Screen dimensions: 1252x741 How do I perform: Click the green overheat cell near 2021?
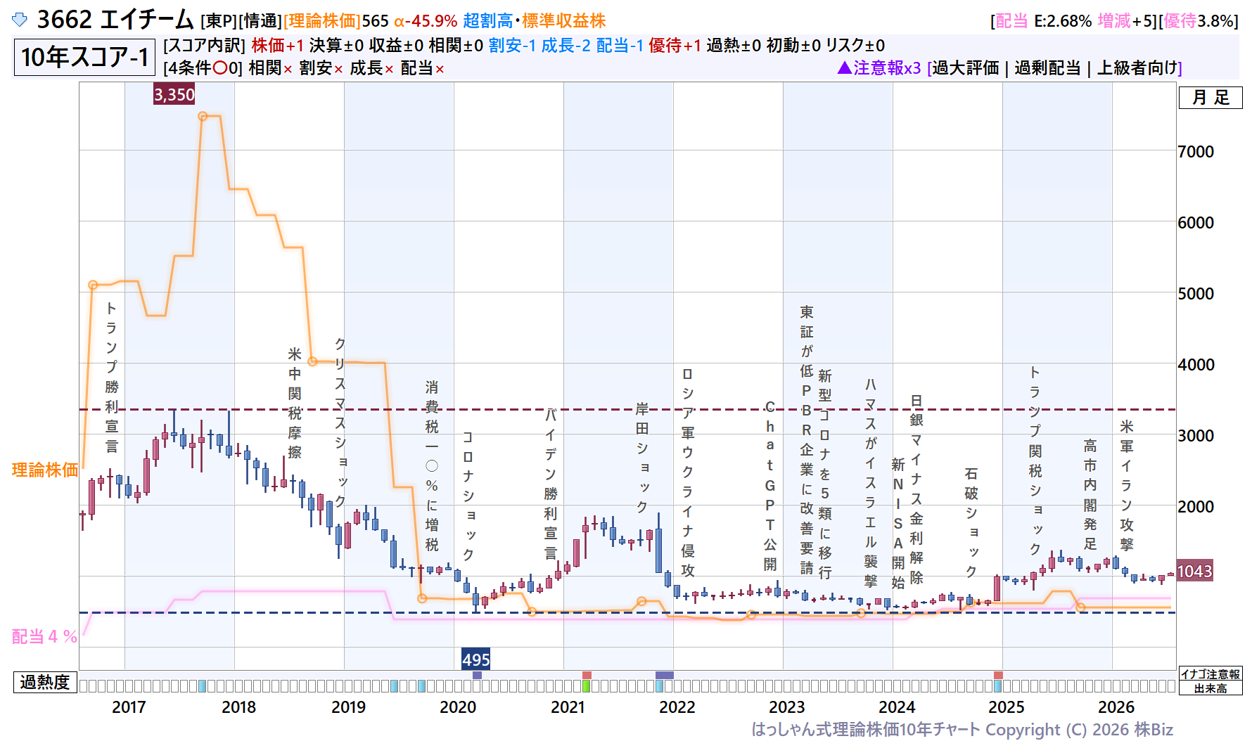click(x=587, y=686)
